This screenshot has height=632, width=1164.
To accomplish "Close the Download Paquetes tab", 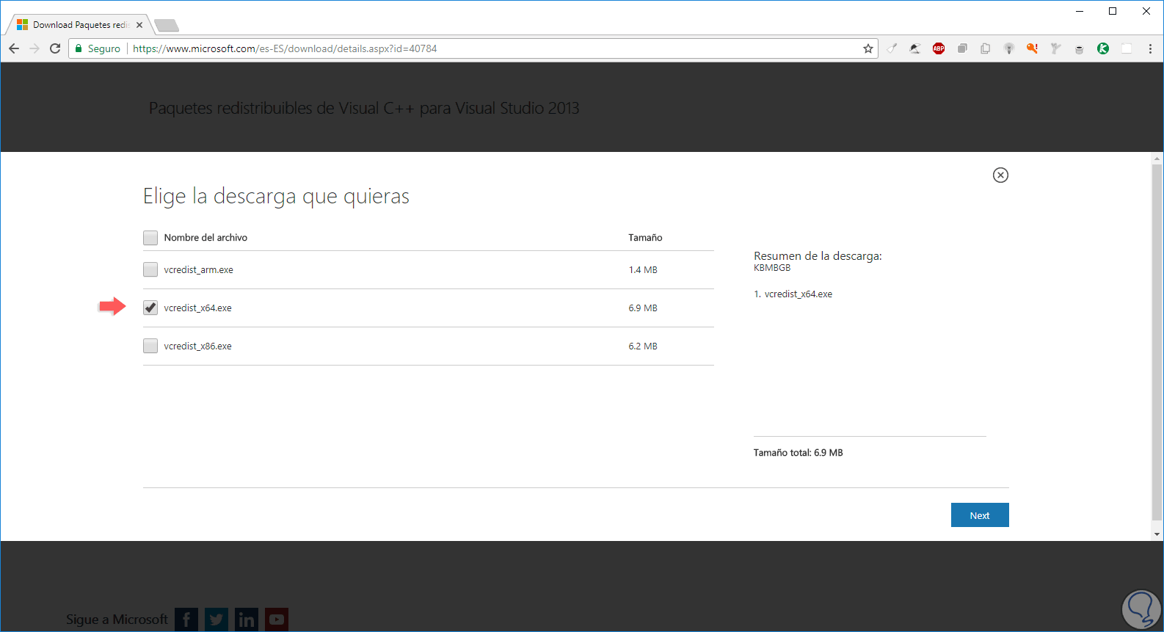I will tap(139, 25).
